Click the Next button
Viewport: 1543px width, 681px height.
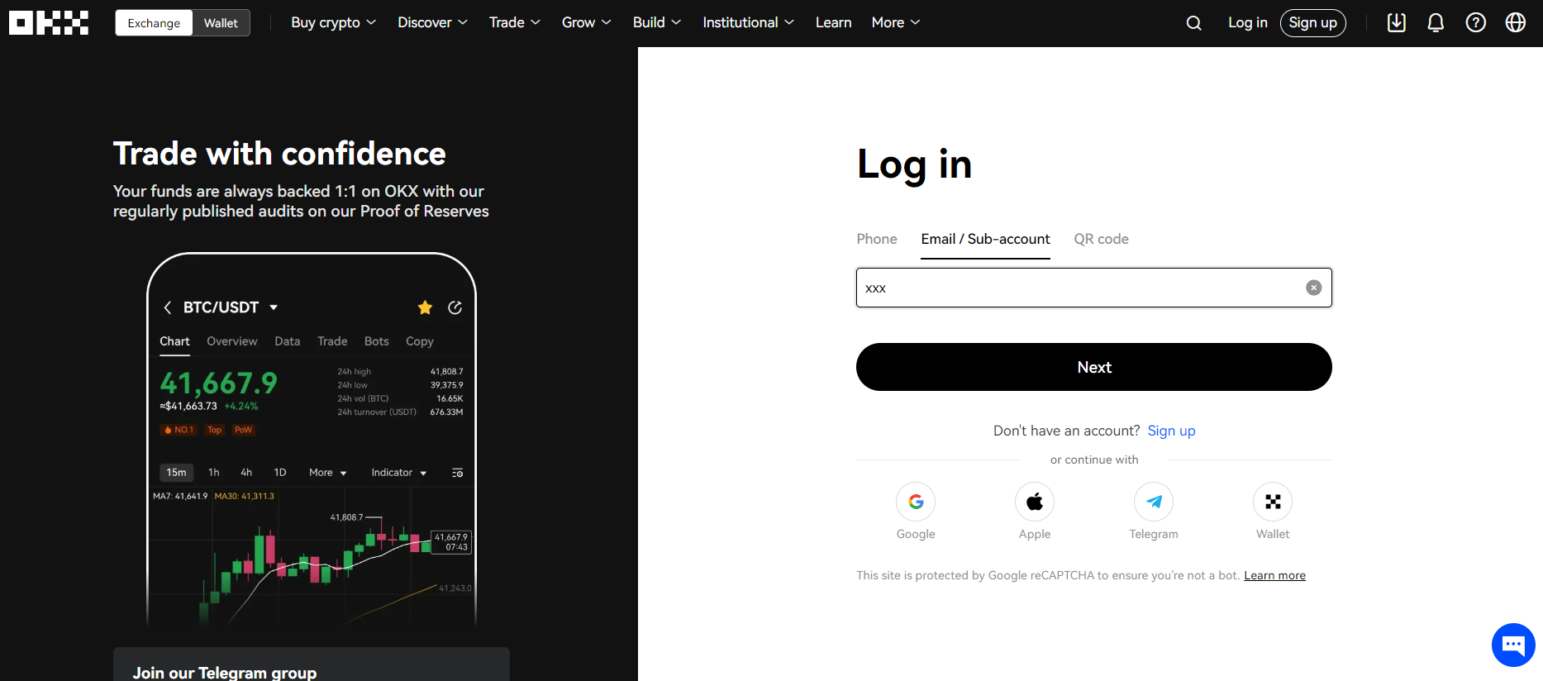click(x=1094, y=367)
